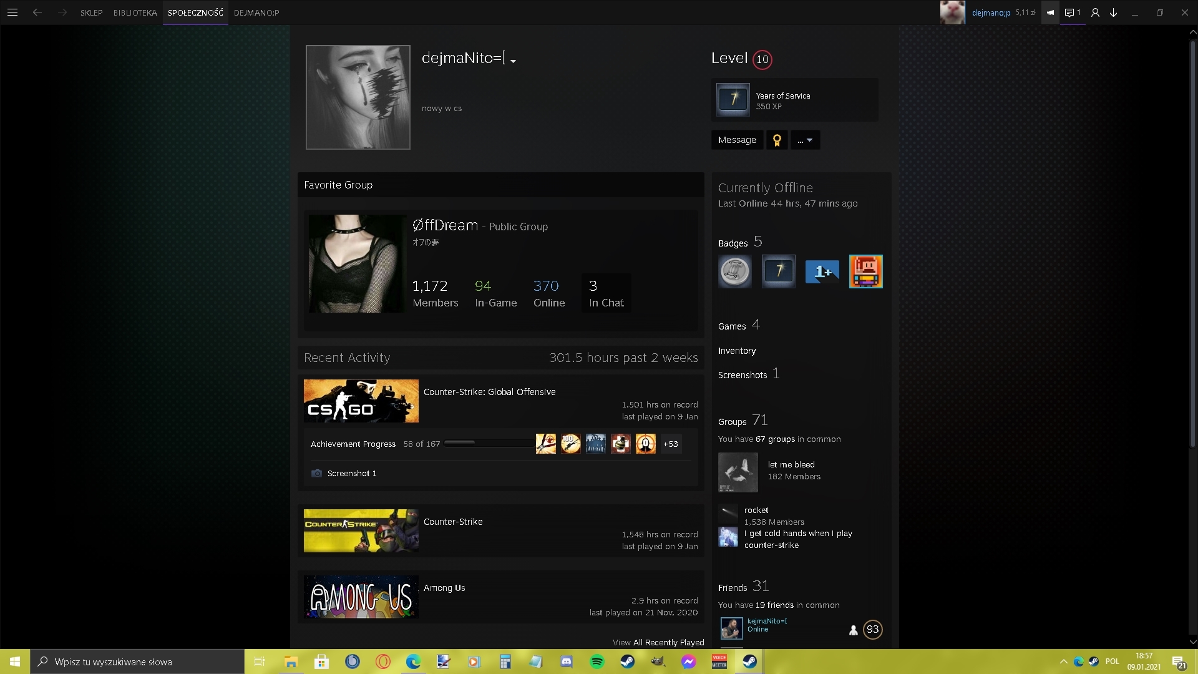
Task: Go back with the left arrow
Action: click(37, 12)
